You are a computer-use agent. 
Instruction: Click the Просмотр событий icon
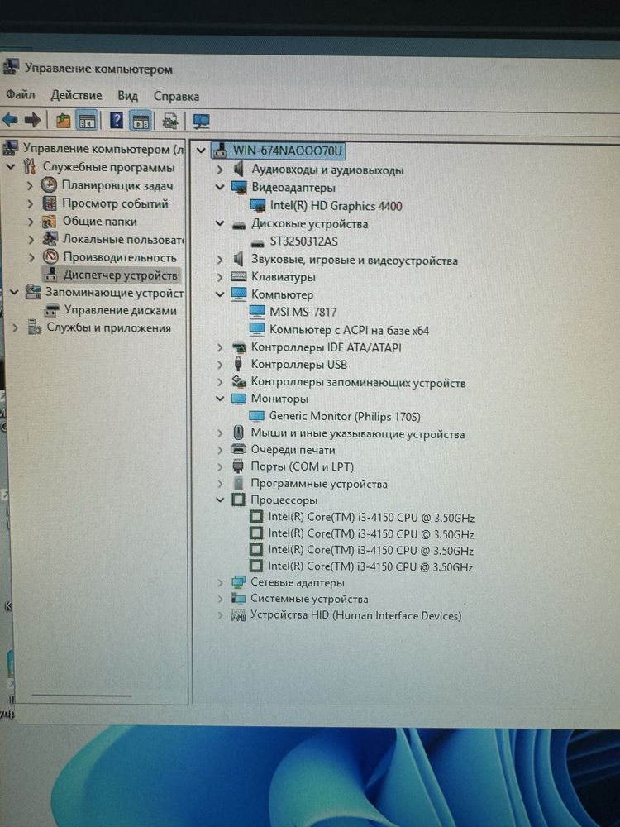tap(49, 203)
